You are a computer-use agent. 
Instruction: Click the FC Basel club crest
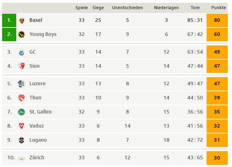pos(22,20)
